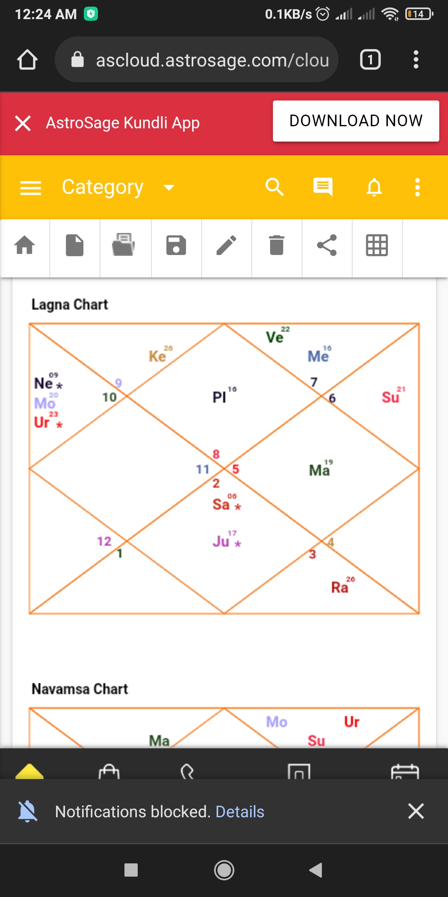Open saved charts folder icon
This screenshot has height=897, width=448.
tap(124, 245)
